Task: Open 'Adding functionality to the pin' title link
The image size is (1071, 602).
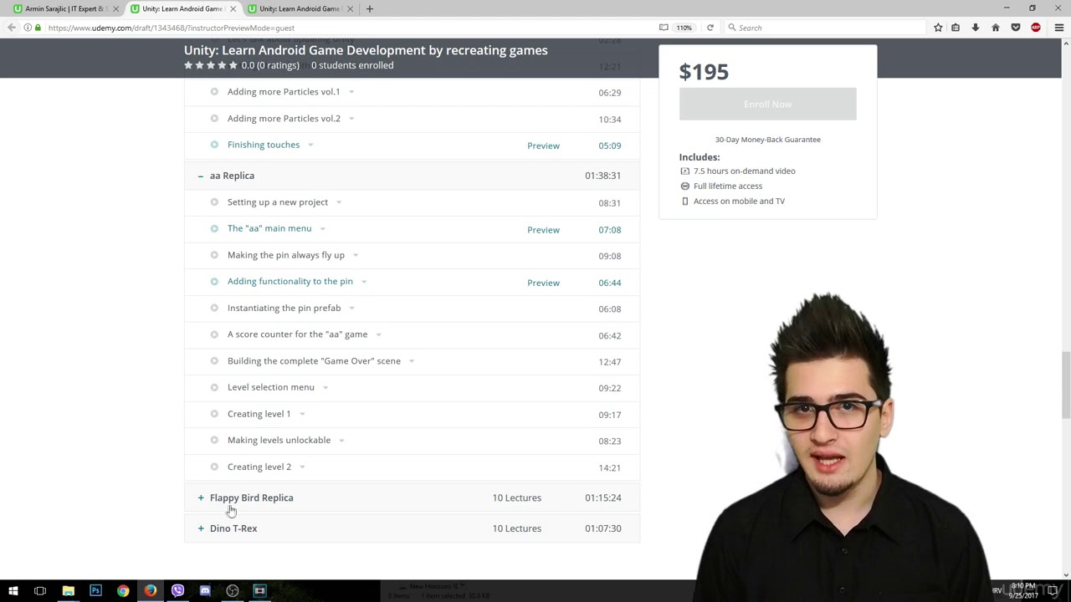Action: (x=290, y=282)
